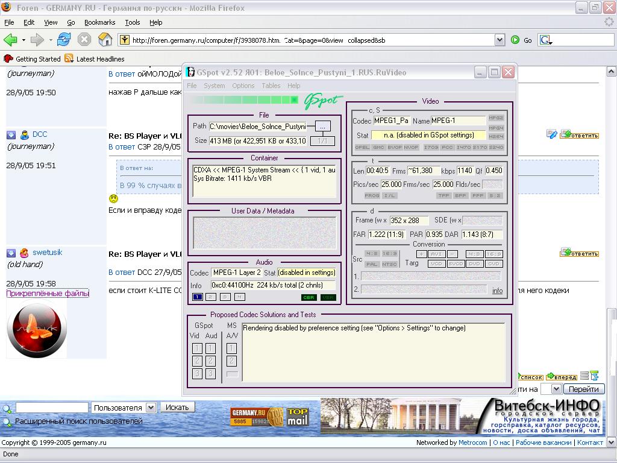Open the Firefox Bookmarks menu
This screenshot has height=463, width=617.
click(99, 22)
